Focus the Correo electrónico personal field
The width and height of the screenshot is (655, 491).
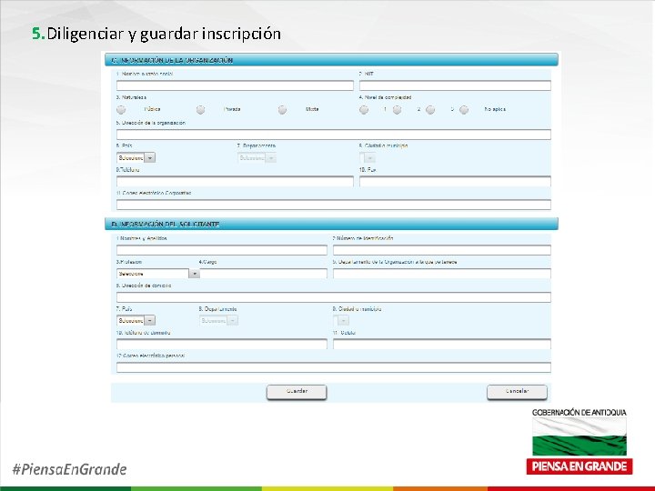333,367
